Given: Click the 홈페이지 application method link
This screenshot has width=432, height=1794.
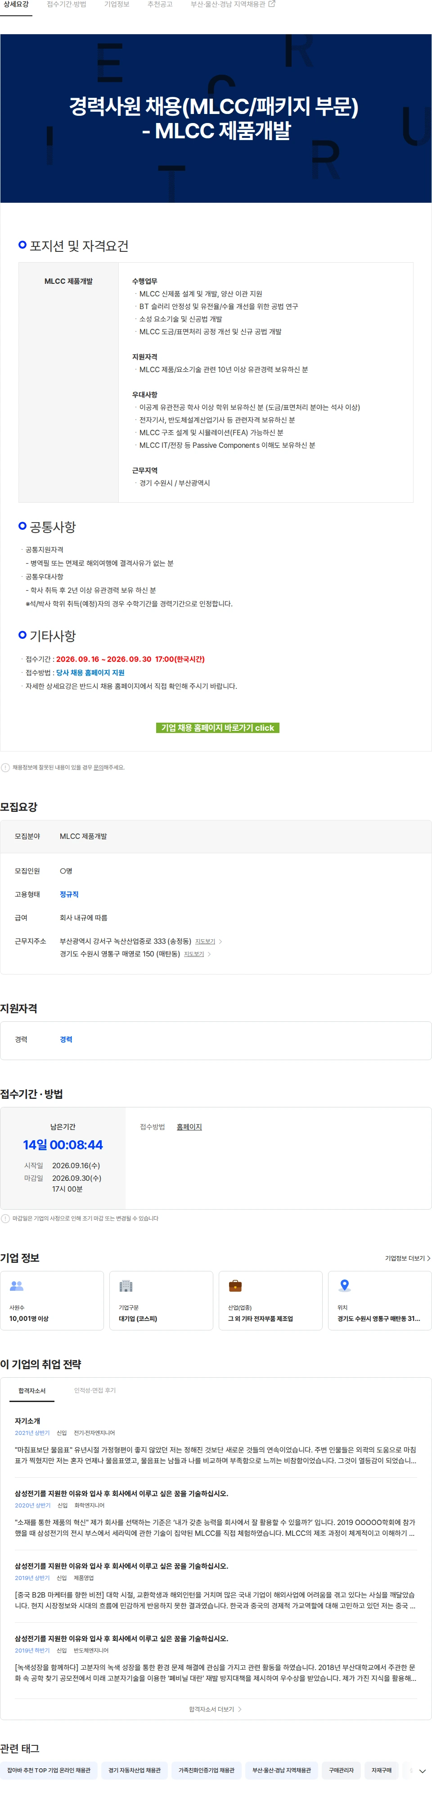Looking at the screenshot, I should 189,1127.
